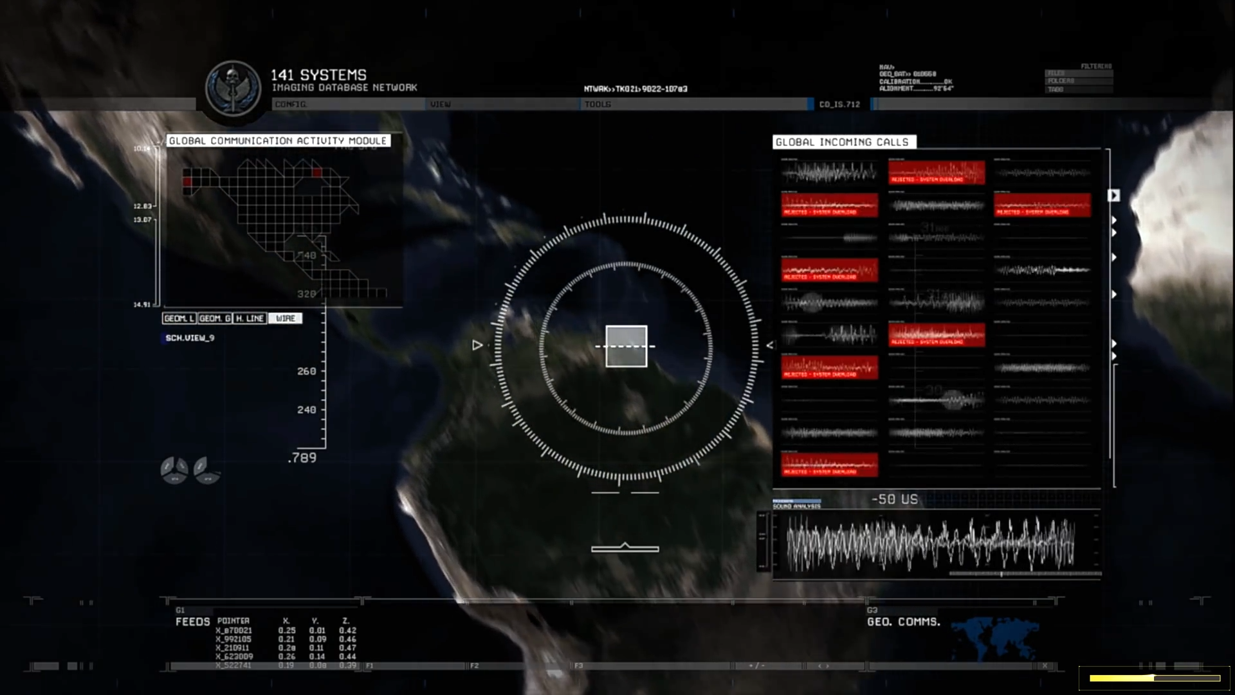Open the VIEW menu
The width and height of the screenshot is (1235, 695).
pyautogui.click(x=441, y=104)
